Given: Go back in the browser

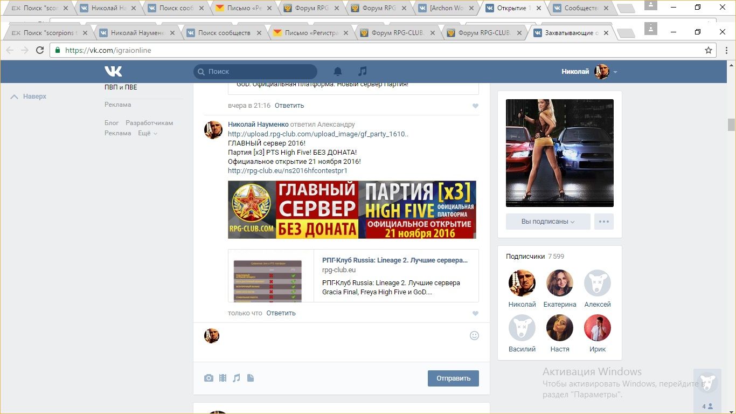Looking at the screenshot, I should pos(10,50).
